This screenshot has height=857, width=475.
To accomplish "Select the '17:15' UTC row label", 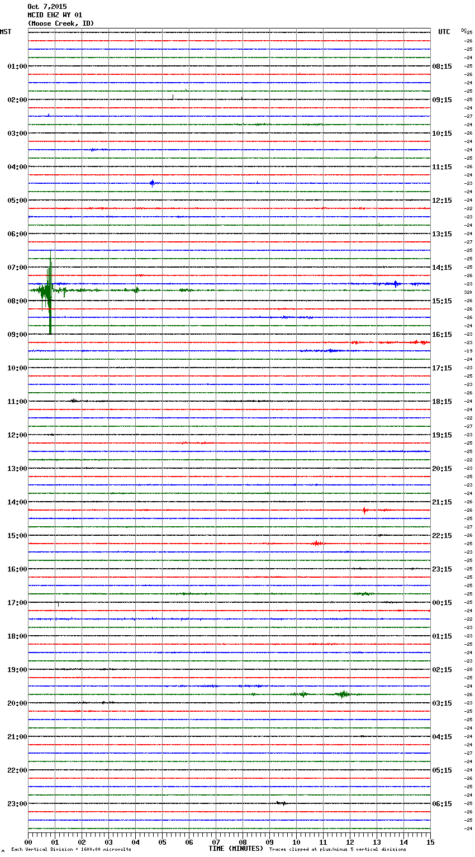I will 442,368.
